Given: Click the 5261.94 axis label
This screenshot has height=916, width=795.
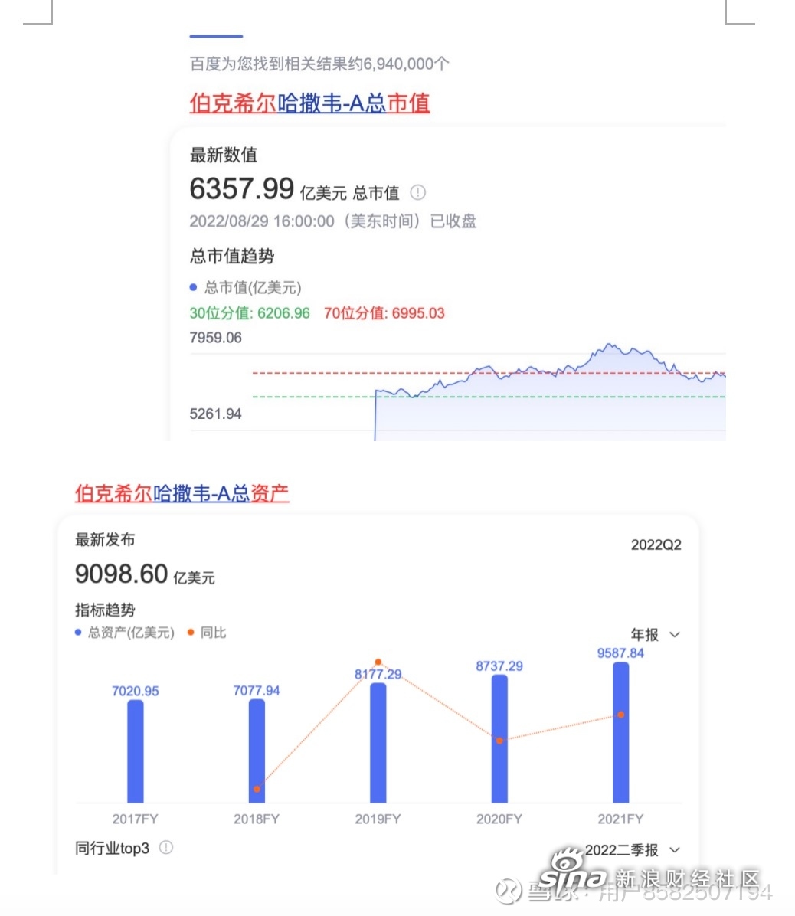Looking at the screenshot, I should (x=215, y=414).
